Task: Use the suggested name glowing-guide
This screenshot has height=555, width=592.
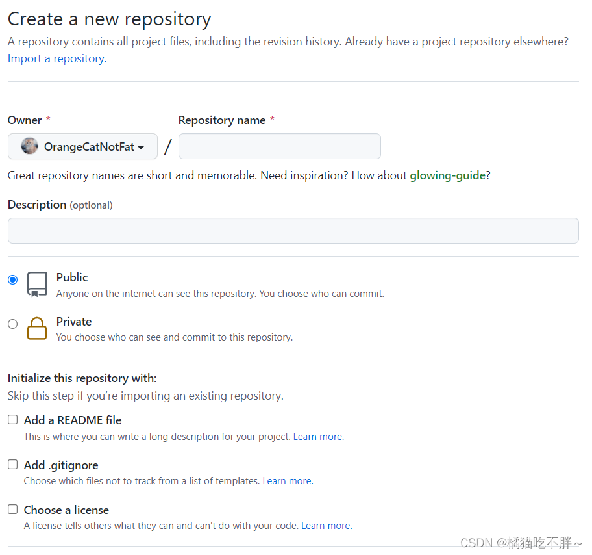Action: (x=448, y=175)
